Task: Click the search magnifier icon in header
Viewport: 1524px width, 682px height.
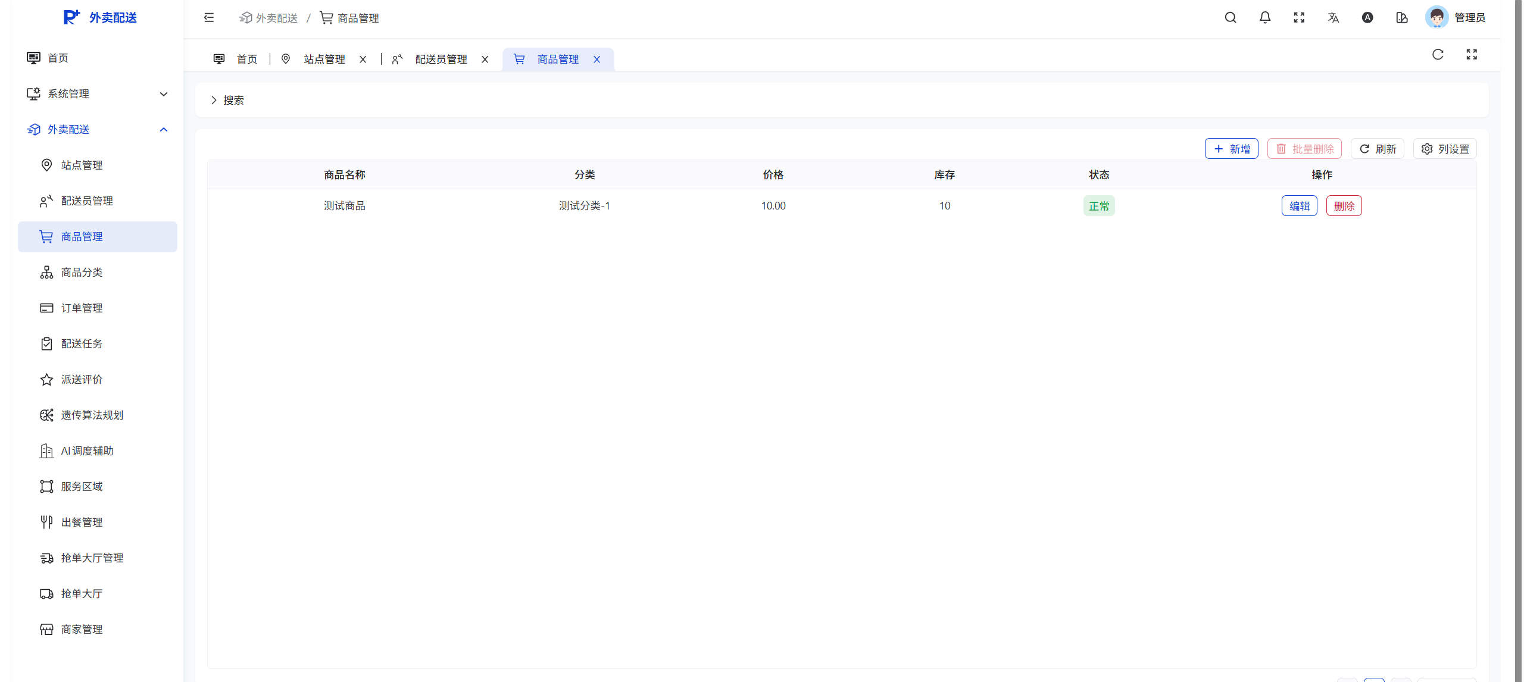Action: click(x=1231, y=18)
